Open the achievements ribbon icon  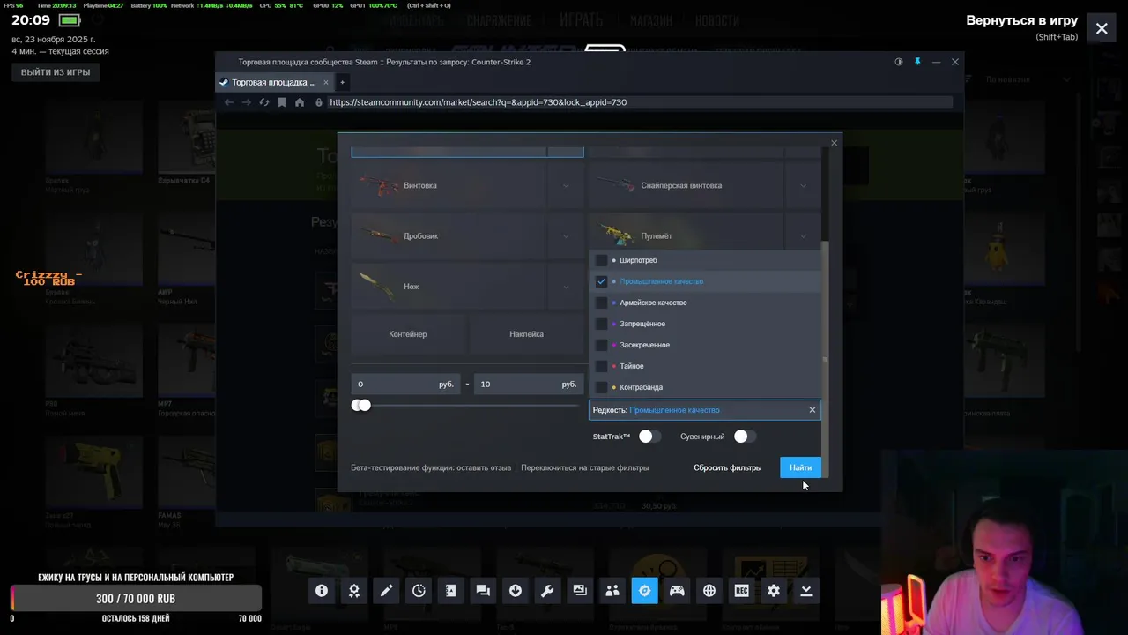[354, 591]
